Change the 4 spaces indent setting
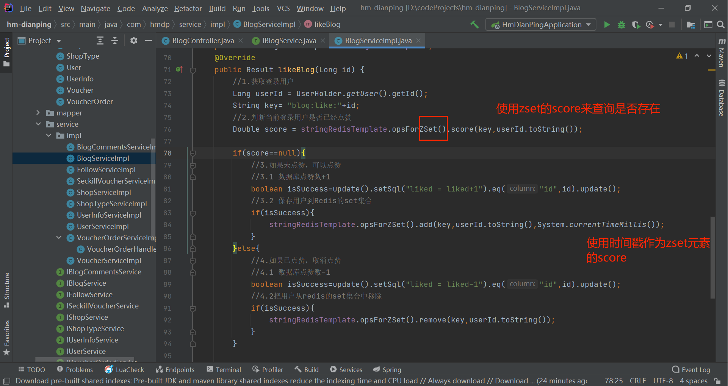The height and width of the screenshot is (386, 728). [694, 381]
